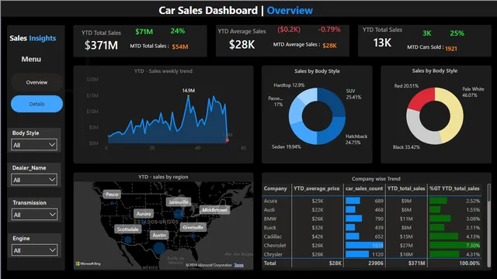The image size is (497, 279).
Task: Expand the Engine filter dropdown
Action: 34,250
